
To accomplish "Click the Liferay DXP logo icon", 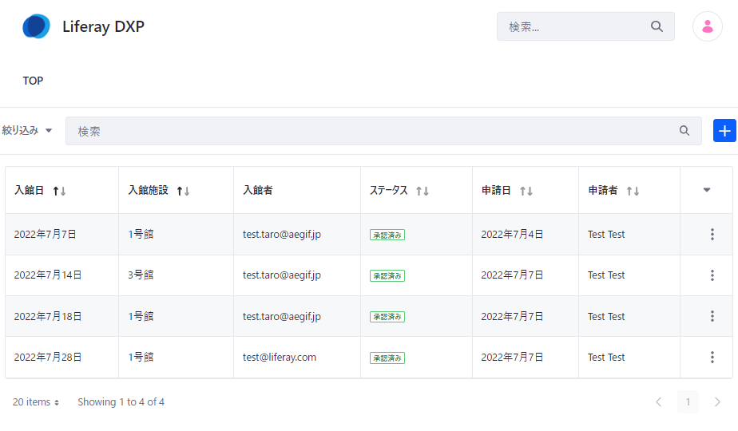I will [x=36, y=26].
